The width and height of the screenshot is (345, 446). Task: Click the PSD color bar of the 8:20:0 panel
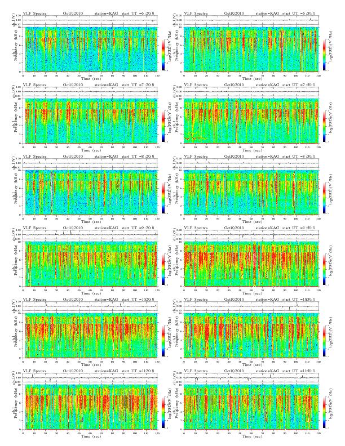click(x=163, y=198)
